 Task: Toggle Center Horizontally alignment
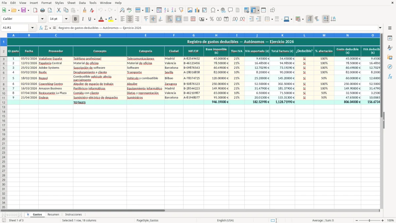(x=130, y=19)
